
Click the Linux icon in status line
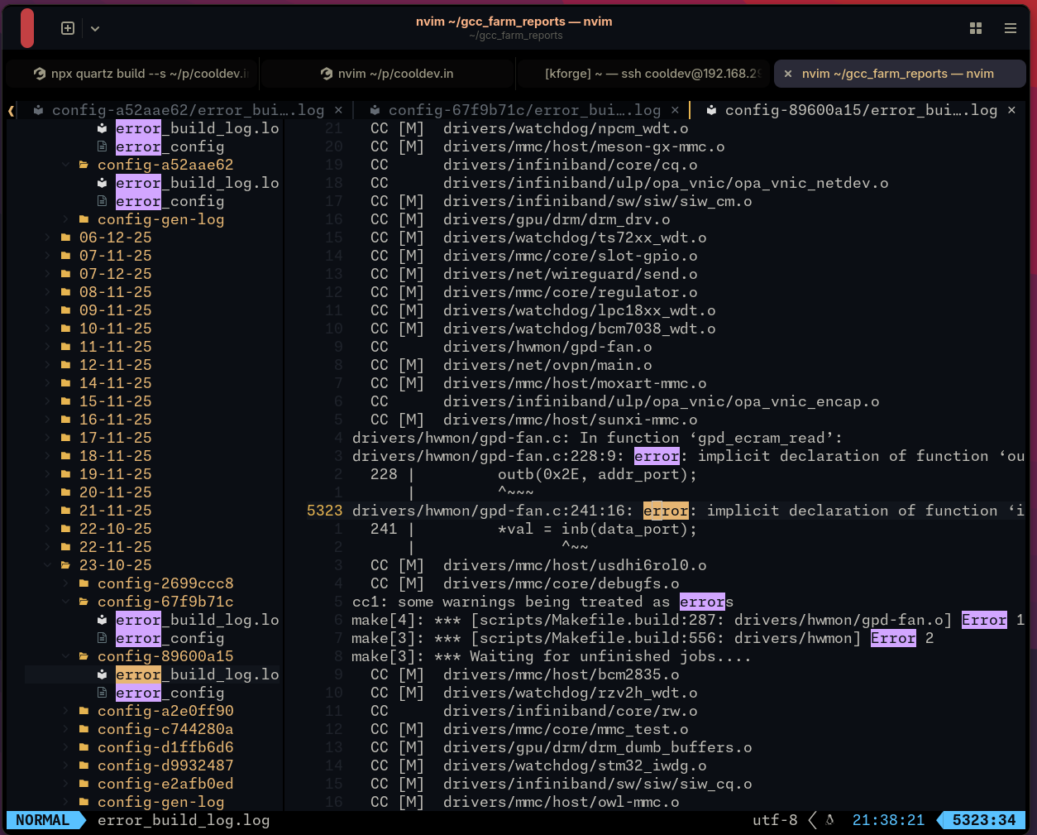pyautogui.click(x=829, y=820)
